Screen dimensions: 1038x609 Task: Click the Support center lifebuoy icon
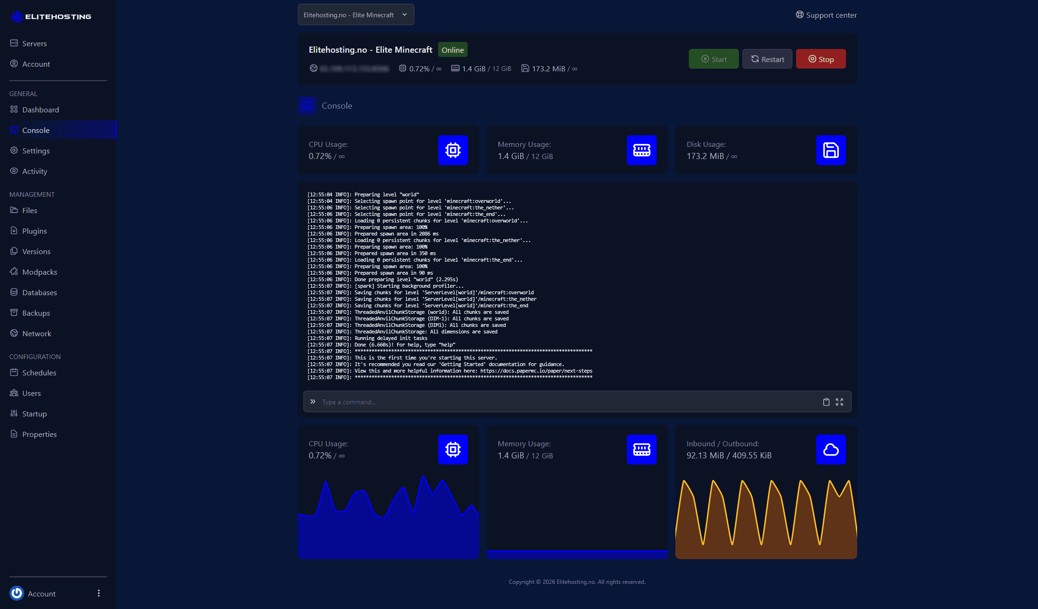(800, 14)
